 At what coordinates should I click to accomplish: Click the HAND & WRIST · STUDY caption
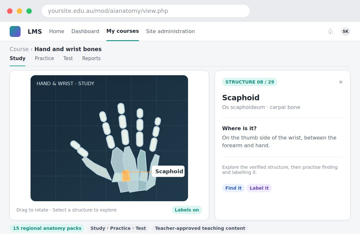click(66, 84)
